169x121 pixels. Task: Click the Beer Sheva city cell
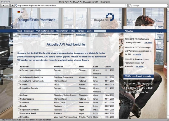point(84,103)
